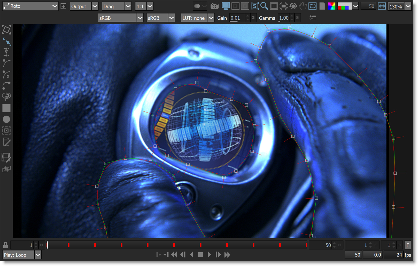Select the Transform tool in left toolbar
This screenshot has height=266, width=418.
pos(6,30)
